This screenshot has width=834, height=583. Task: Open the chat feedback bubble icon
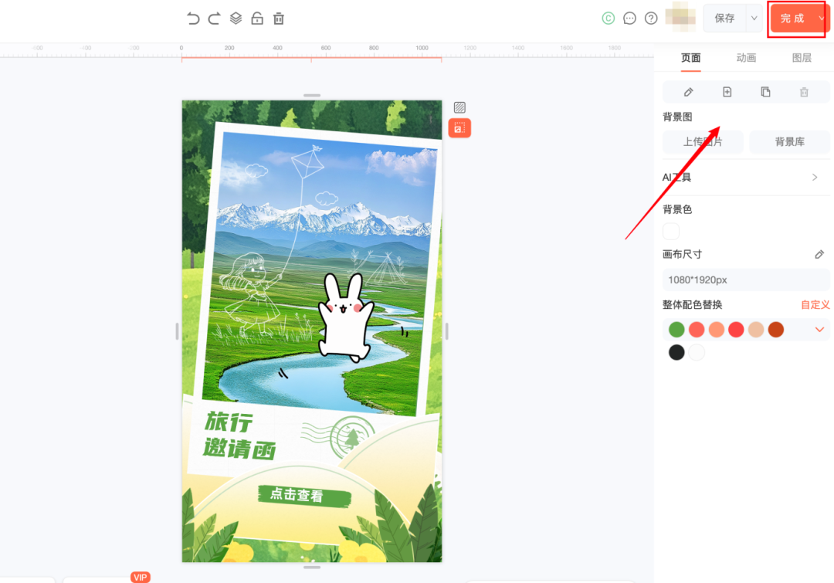pyautogui.click(x=630, y=18)
